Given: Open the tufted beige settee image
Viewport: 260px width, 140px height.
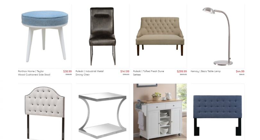Looking at the screenshot, I should coord(160,37).
